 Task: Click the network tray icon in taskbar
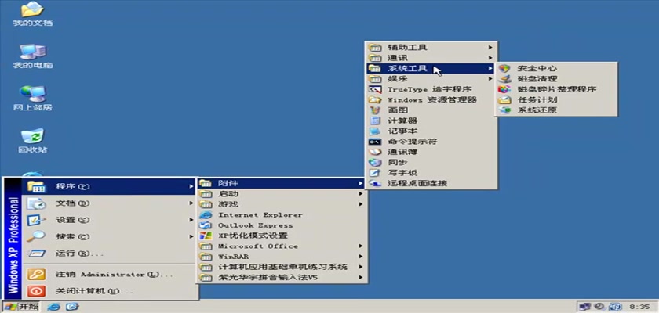coord(584,307)
